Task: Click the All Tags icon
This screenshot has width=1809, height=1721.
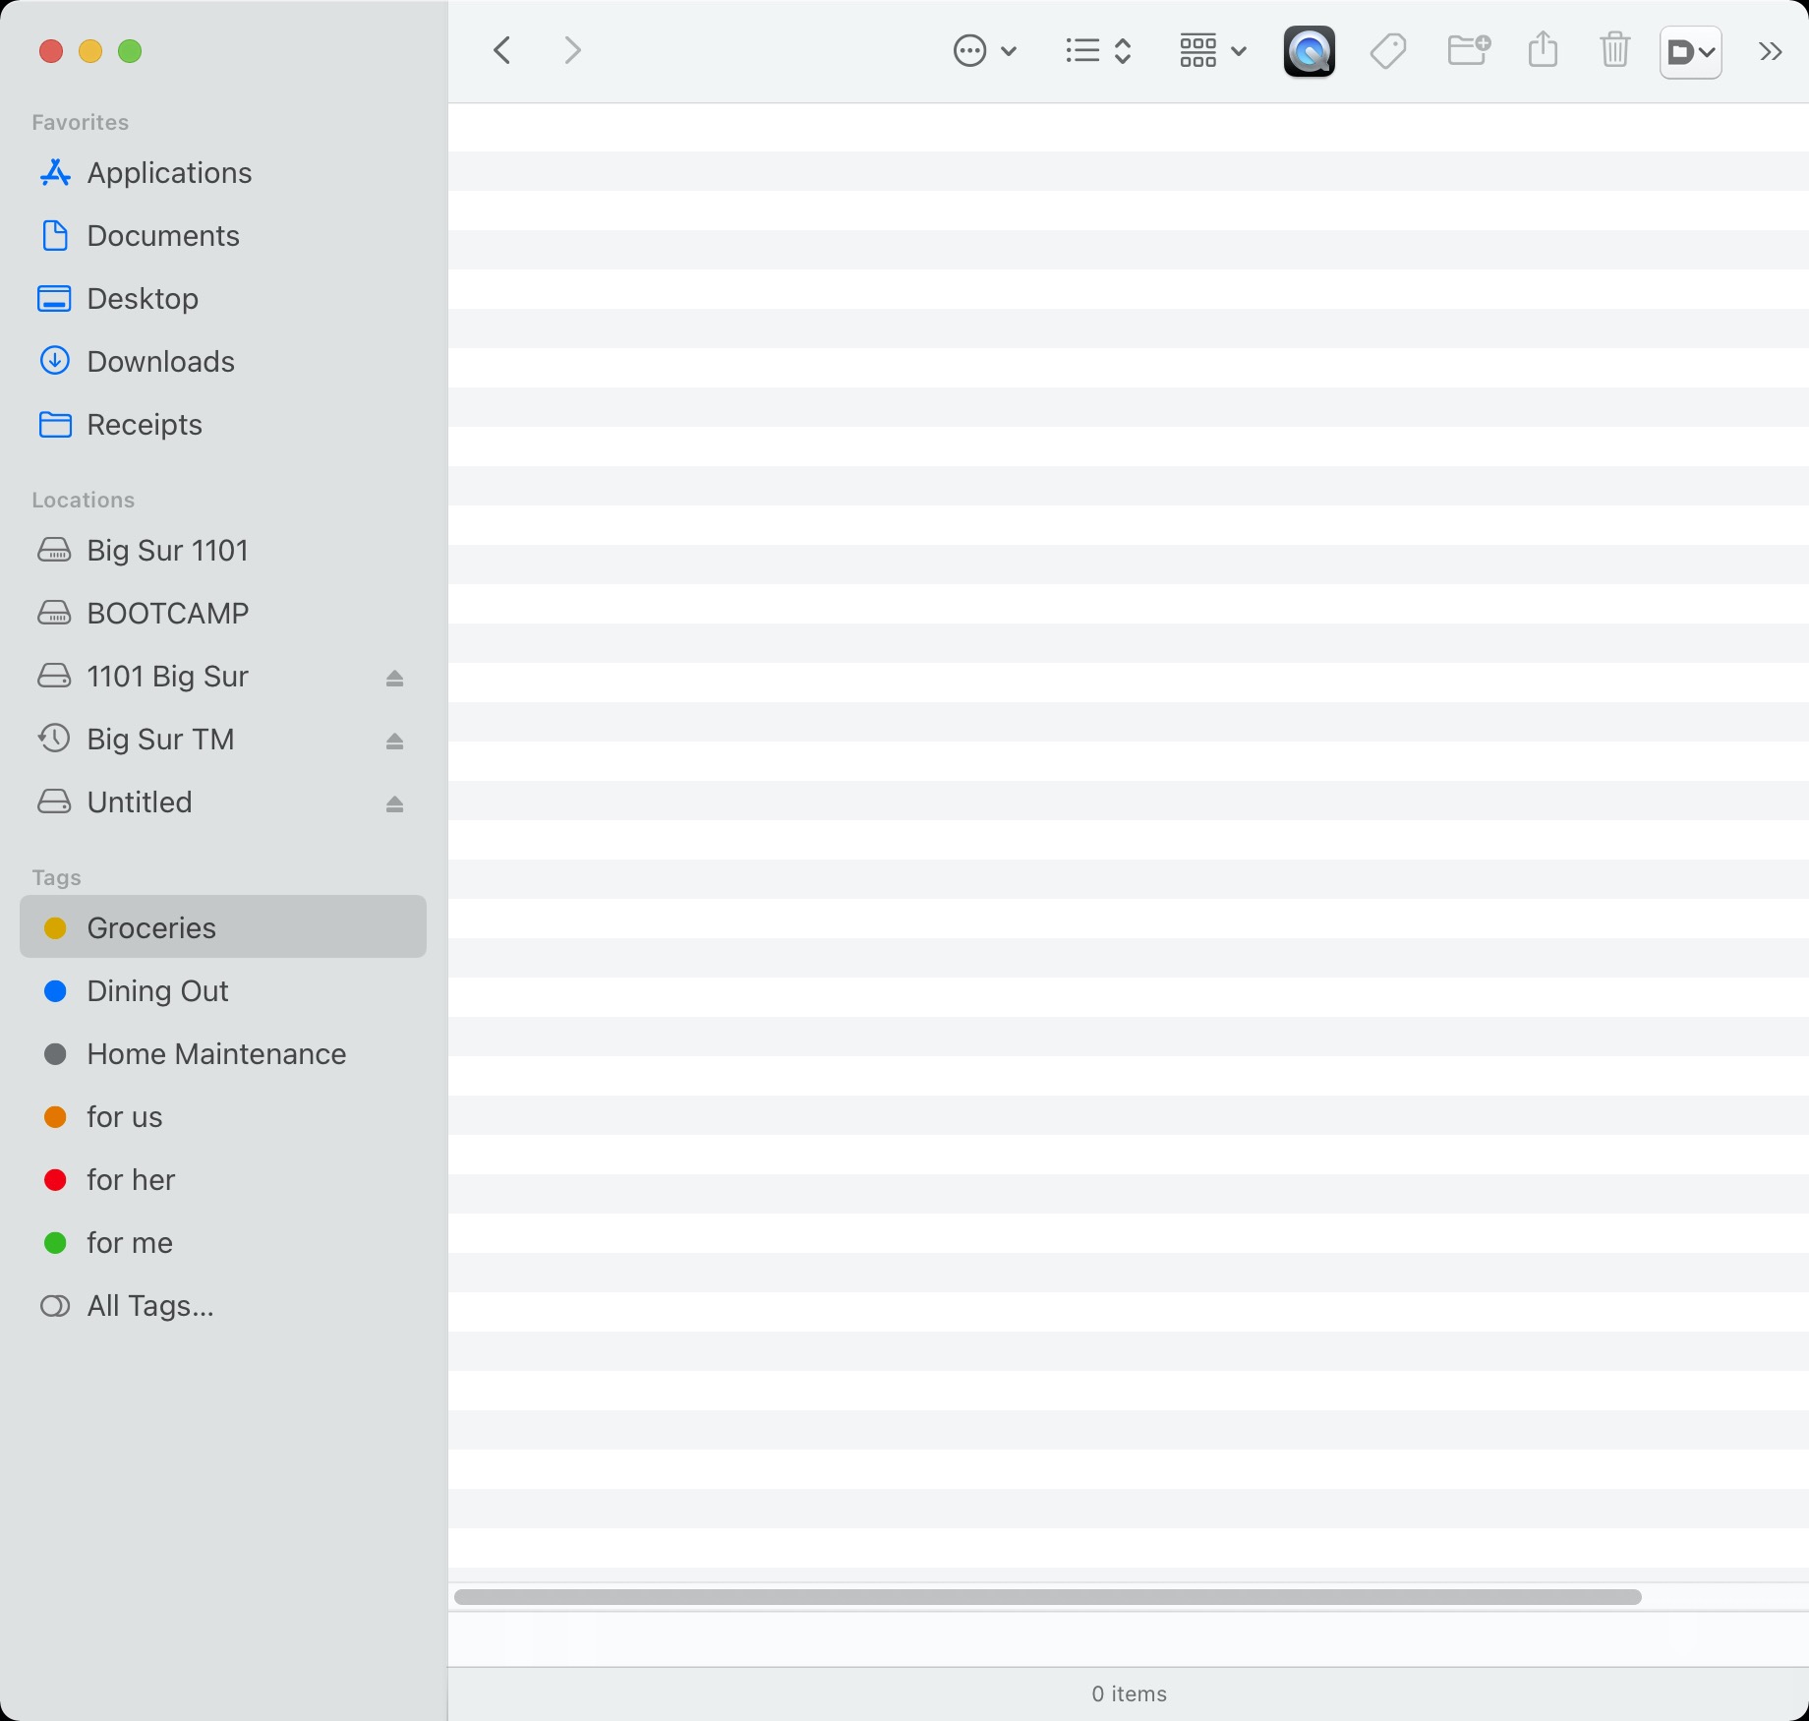Action: [54, 1306]
